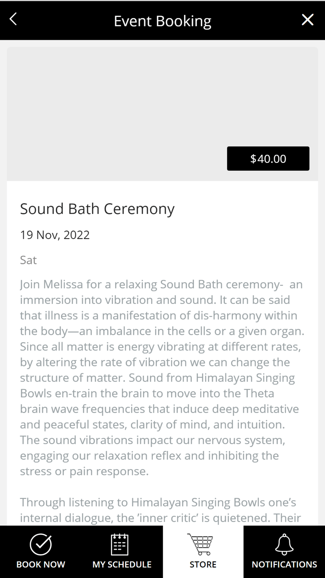Tap the Book Now checkmark icon
Viewport: 325px width, 578px height.
41,544
